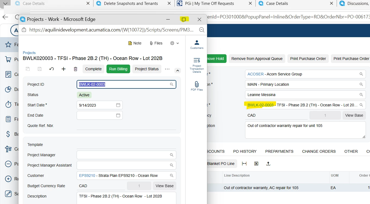Click the Projects breadcrumb link
Screen dimensions: 370x204
pyautogui.click(x=29, y=53)
